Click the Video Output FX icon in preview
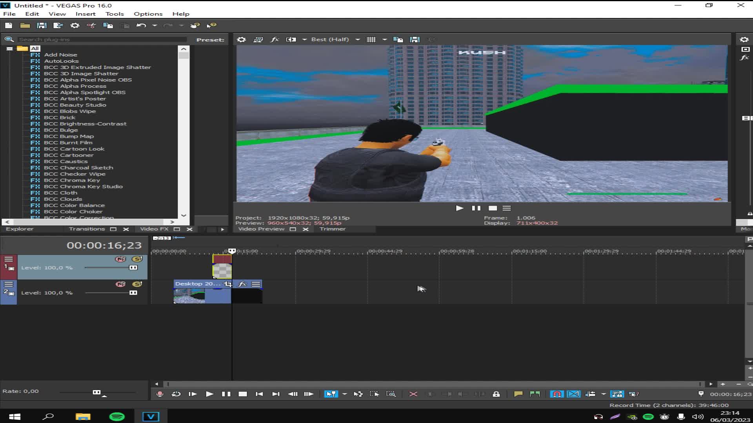The width and height of the screenshot is (753, 423). [x=275, y=40]
